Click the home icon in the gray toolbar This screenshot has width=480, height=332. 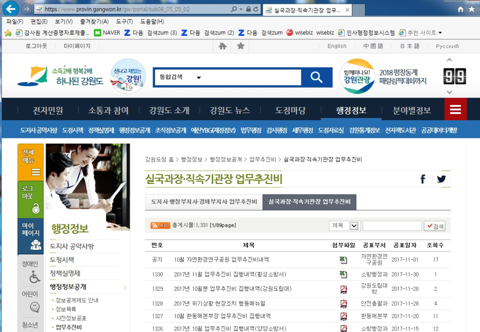tap(222, 46)
